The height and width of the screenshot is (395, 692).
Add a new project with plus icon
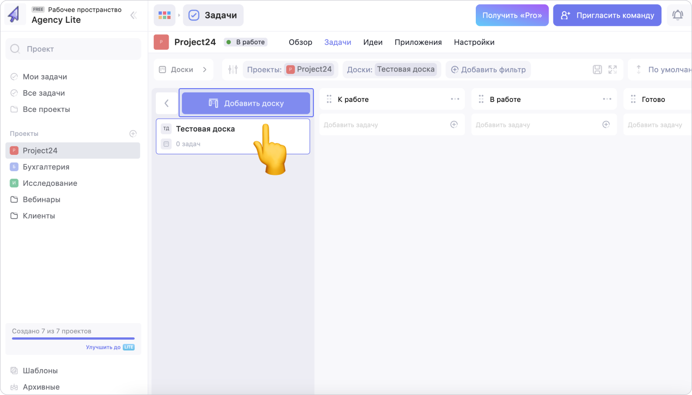coord(133,134)
